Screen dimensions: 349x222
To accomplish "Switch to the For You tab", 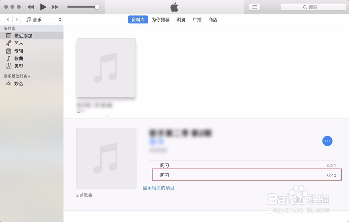I will pos(161,20).
